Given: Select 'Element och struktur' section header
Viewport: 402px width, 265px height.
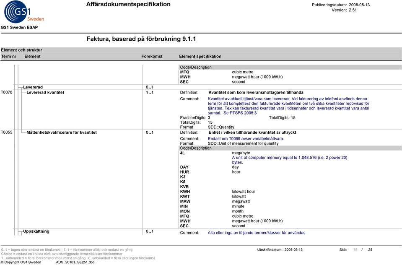Looking at the screenshot, I should point(21,50).
